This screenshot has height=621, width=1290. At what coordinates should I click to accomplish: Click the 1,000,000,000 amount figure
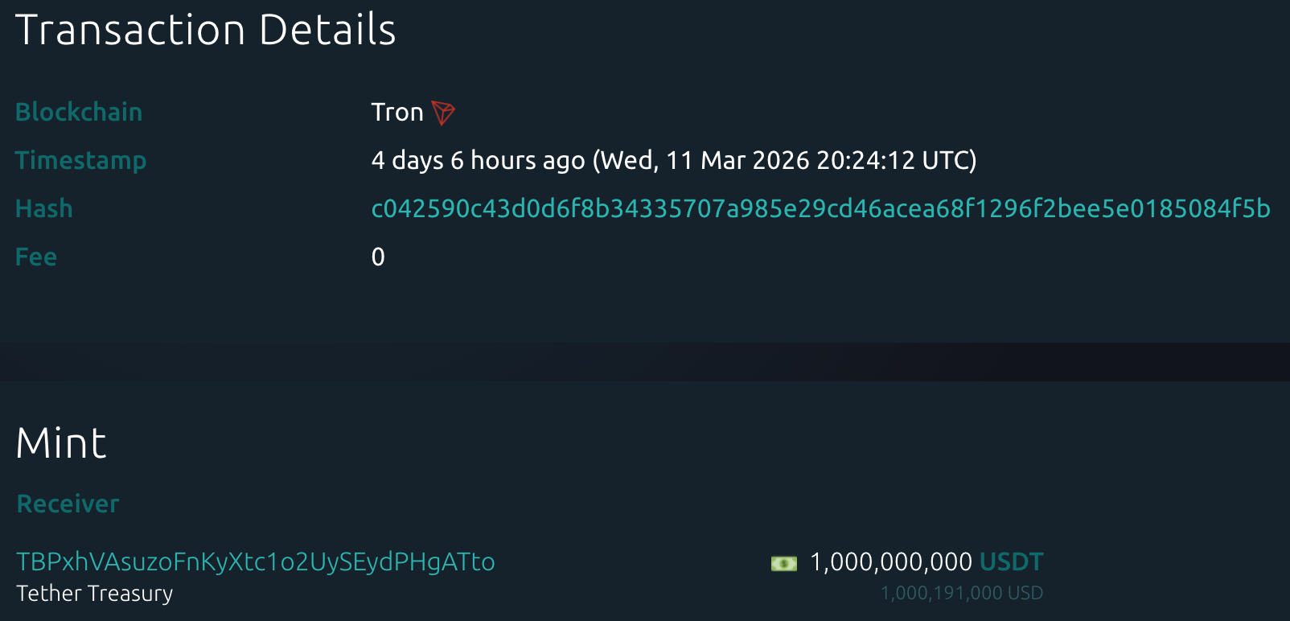pos(891,561)
